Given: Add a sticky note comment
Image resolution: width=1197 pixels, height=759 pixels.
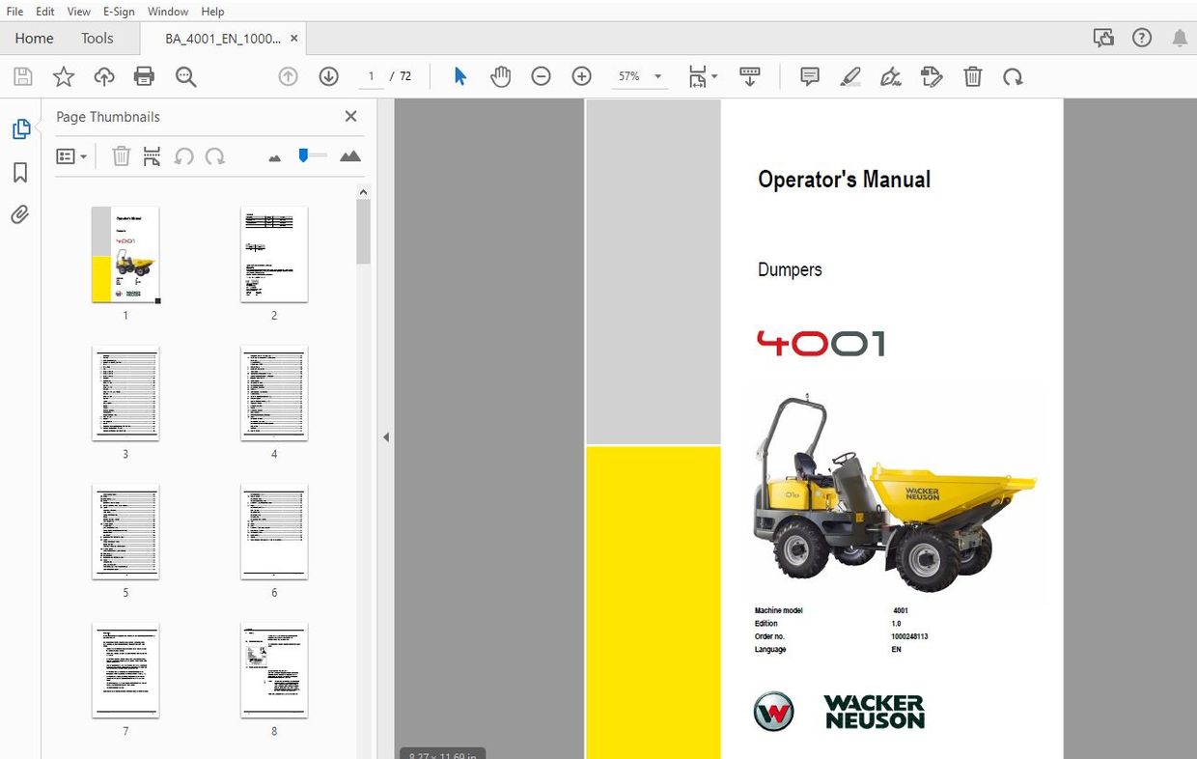Looking at the screenshot, I should (809, 76).
